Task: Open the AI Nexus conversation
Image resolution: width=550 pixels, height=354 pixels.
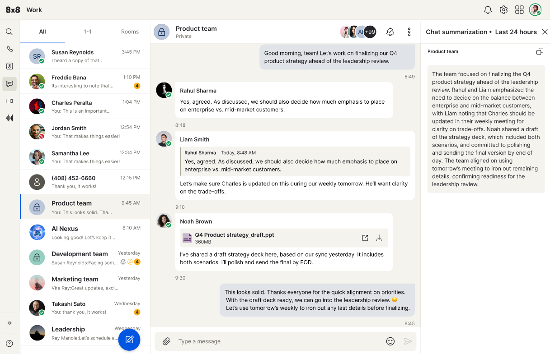Action: tap(85, 232)
